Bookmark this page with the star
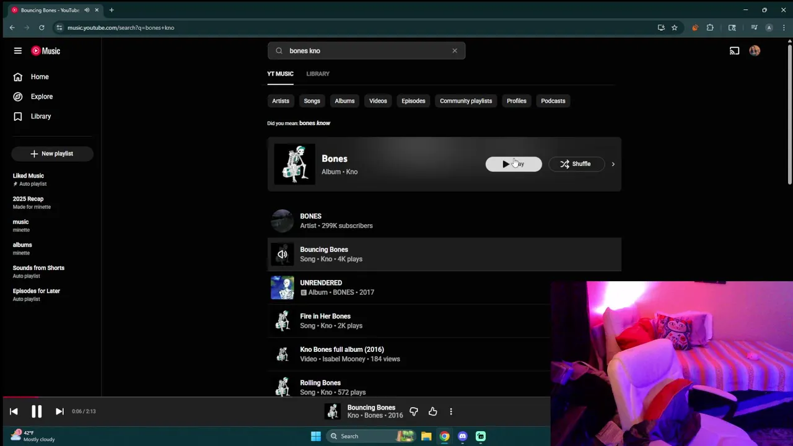The image size is (793, 446). pos(675,27)
